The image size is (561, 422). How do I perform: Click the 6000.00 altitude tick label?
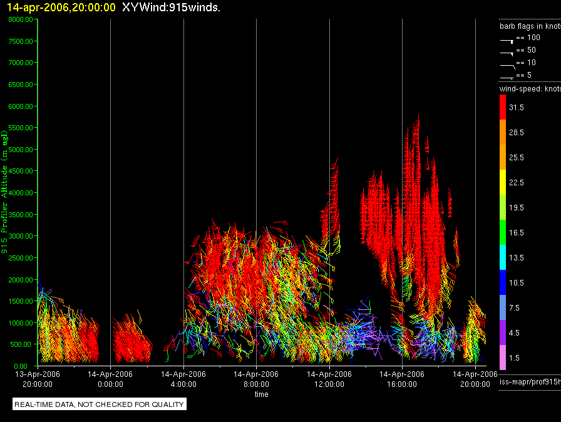[21, 106]
